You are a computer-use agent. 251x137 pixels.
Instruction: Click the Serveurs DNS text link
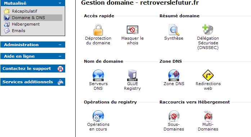click(98, 86)
